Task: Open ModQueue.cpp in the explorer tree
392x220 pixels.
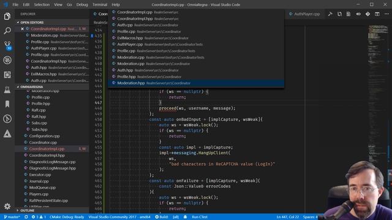Action: [52, 188]
